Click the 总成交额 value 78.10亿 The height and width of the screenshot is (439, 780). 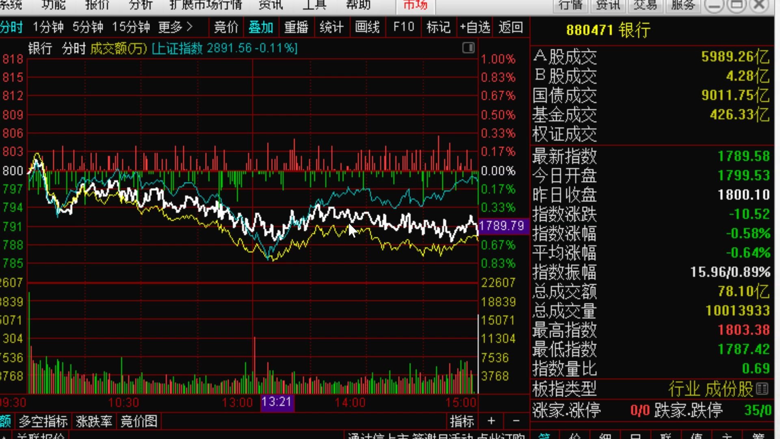click(743, 291)
